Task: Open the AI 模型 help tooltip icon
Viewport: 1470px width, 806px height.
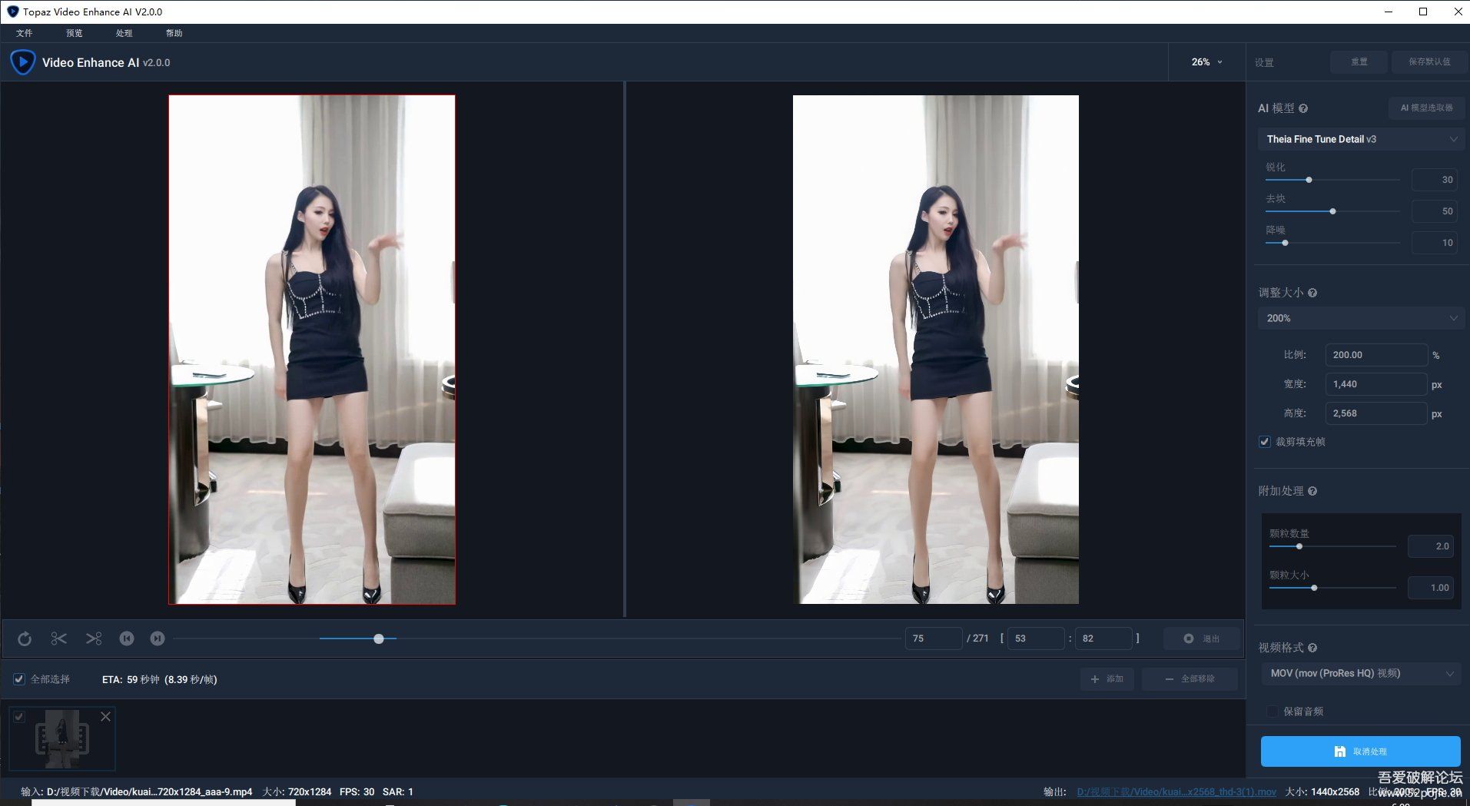Action: pos(1303,108)
